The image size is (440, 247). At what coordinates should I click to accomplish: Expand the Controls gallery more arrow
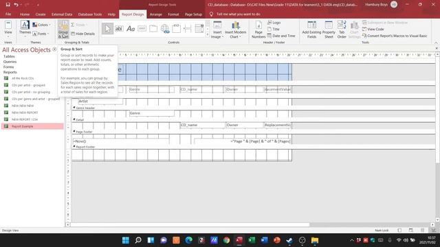(x=208, y=35)
